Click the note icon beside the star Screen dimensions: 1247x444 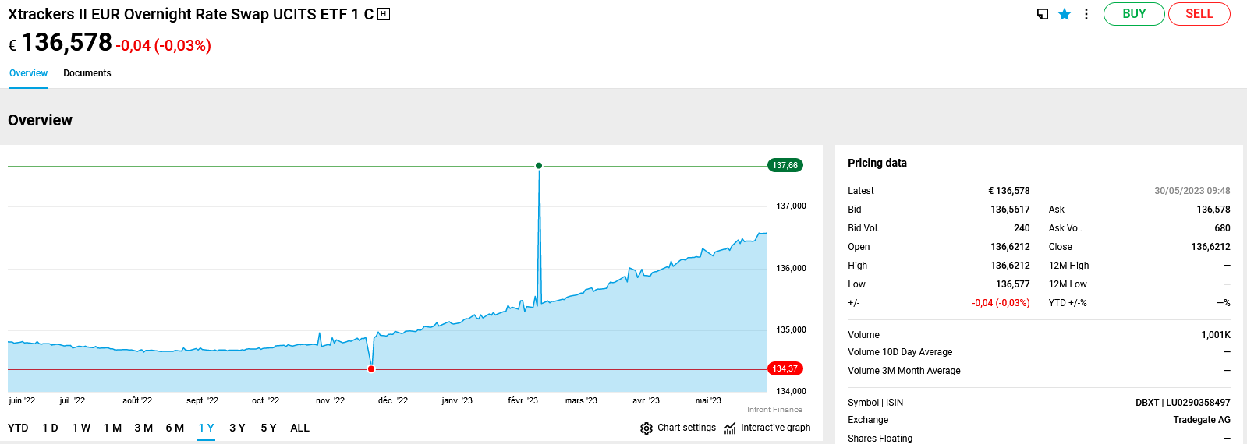[x=1042, y=14]
